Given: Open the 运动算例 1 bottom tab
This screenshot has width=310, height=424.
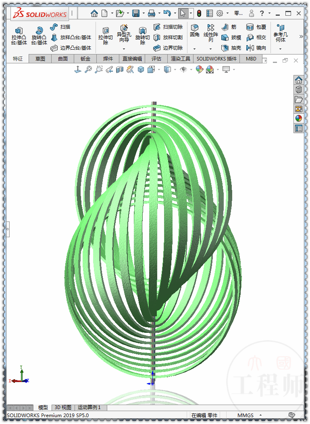Looking at the screenshot, I should 89,407.
